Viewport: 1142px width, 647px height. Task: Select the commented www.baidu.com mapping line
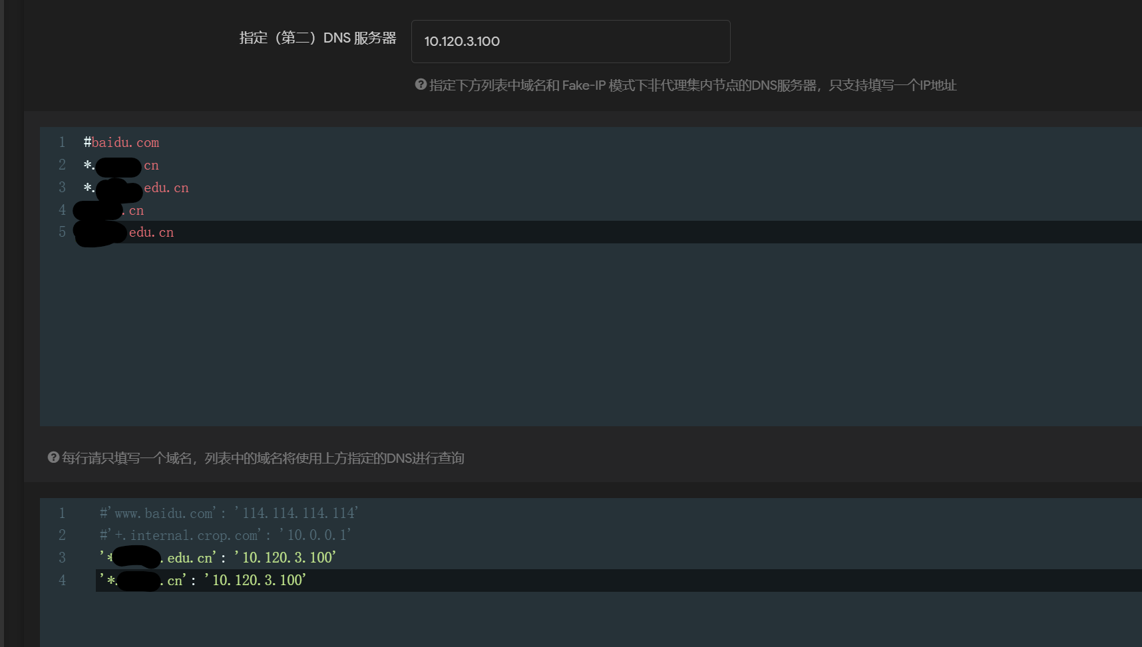[226, 513]
